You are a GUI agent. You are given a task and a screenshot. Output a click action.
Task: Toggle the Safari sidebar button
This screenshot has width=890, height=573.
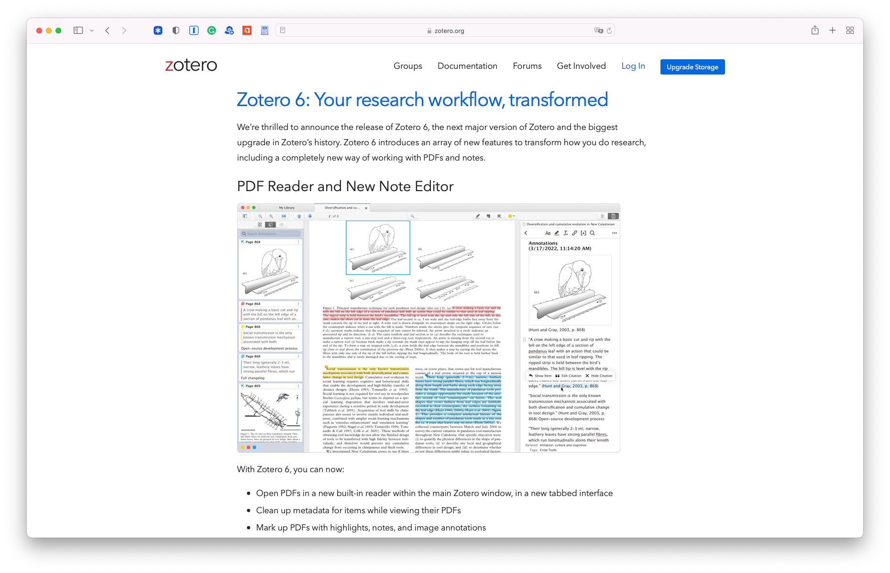78,31
